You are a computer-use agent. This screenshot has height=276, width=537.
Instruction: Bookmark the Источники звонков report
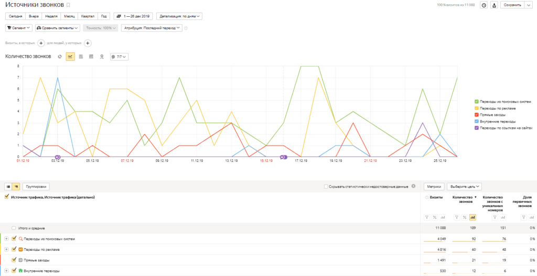68,5
